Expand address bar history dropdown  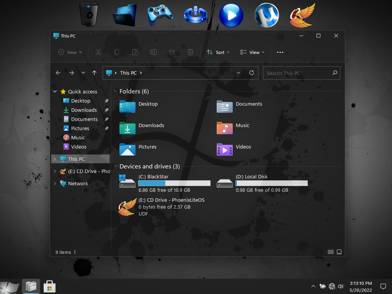(238, 73)
